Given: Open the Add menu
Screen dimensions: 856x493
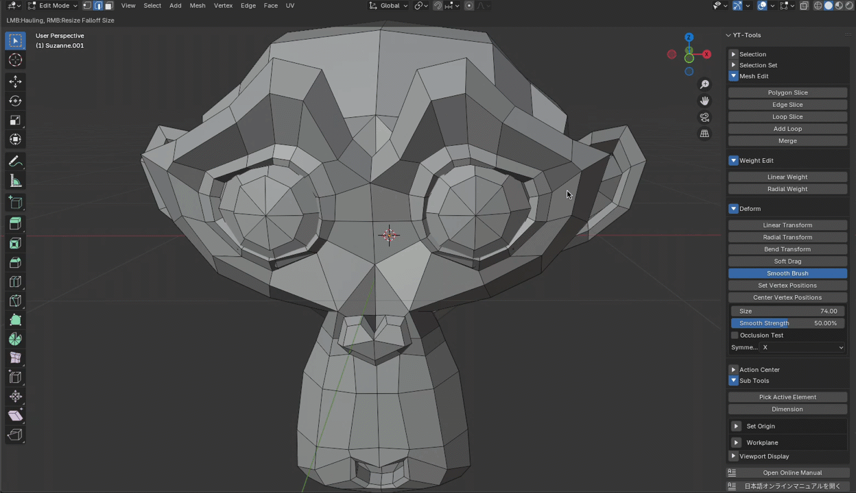Looking at the screenshot, I should (176, 5).
